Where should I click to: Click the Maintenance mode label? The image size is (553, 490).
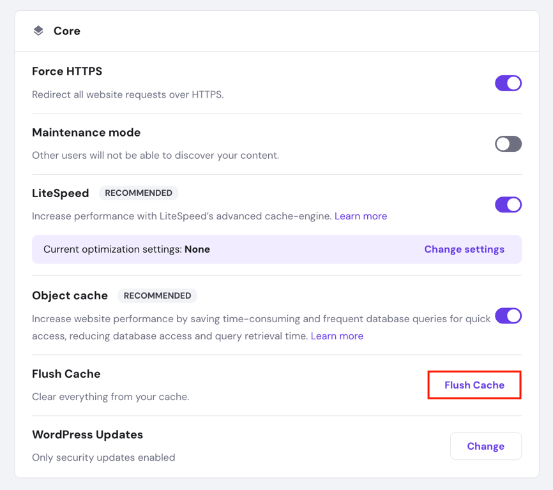[x=86, y=132]
